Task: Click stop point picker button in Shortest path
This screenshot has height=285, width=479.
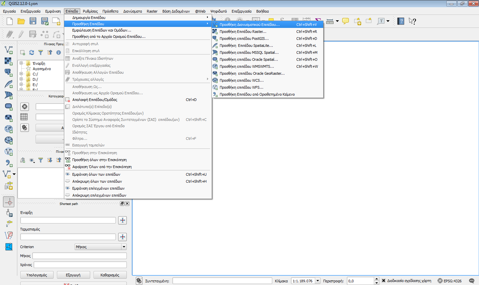Action: pyautogui.click(x=122, y=237)
